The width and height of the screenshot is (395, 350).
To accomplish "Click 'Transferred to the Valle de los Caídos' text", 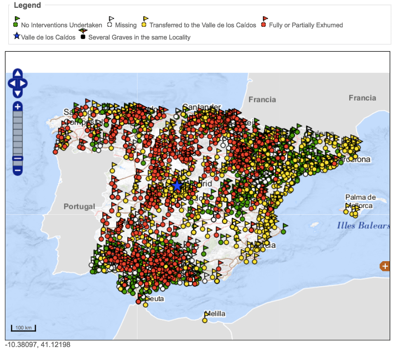I will click(203, 25).
